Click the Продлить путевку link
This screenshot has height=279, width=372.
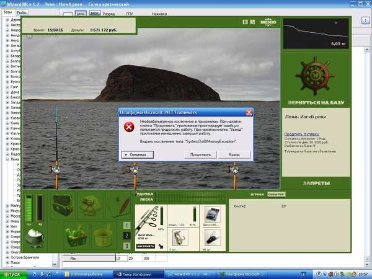click(301, 134)
